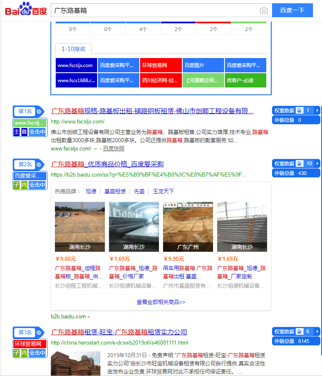Click the link icon beside 第1名

39,112
